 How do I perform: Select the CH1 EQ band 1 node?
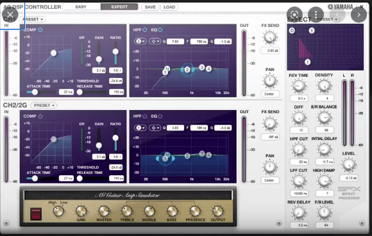click(165, 72)
